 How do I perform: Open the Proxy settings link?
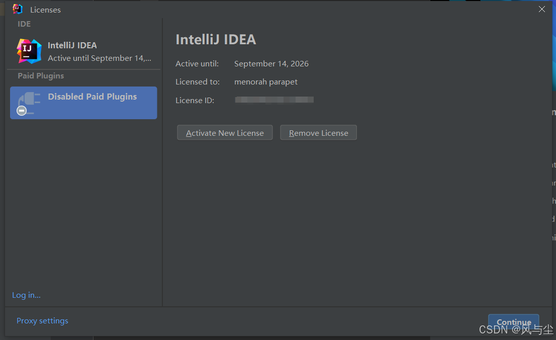(x=42, y=321)
